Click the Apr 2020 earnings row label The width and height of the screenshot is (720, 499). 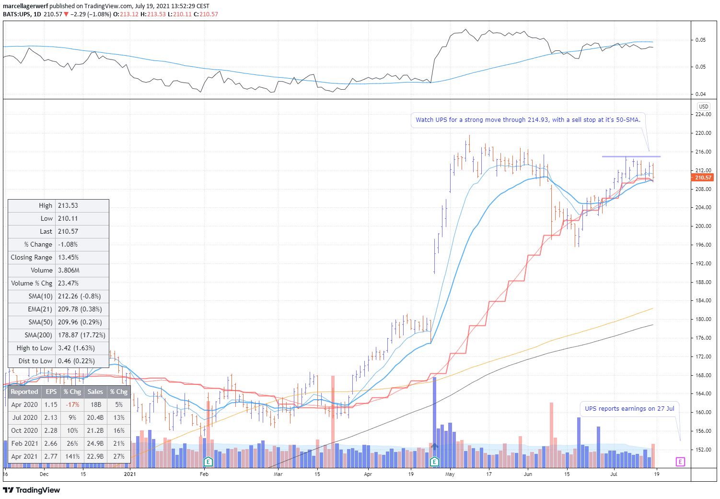click(x=24, y=404)
